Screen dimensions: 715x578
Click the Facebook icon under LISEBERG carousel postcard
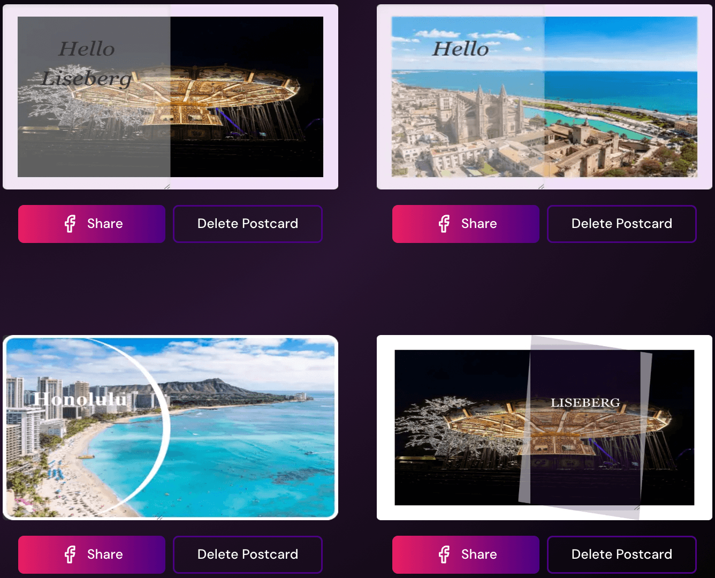444,554
